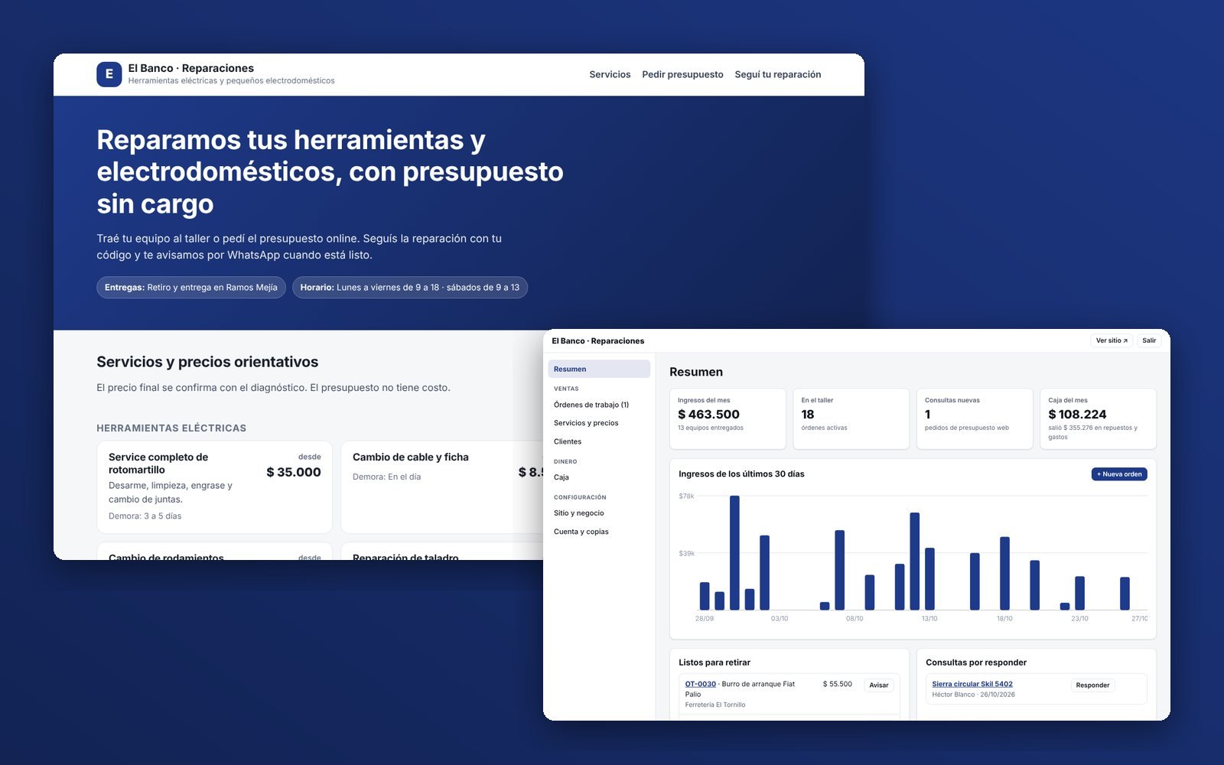Click the Entregas info pill in hero

(x=191, y=288)
